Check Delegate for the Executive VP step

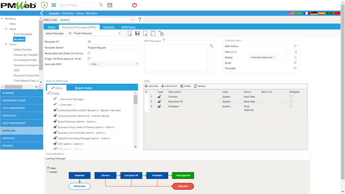pyautogui.click(x=291, y=102)
